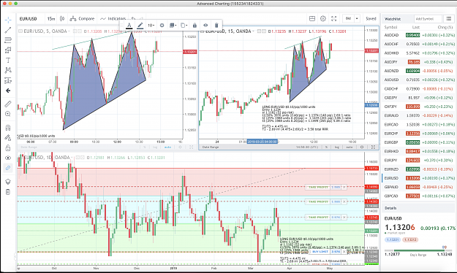Click the Add Symbol input field

tap(428, 19)
